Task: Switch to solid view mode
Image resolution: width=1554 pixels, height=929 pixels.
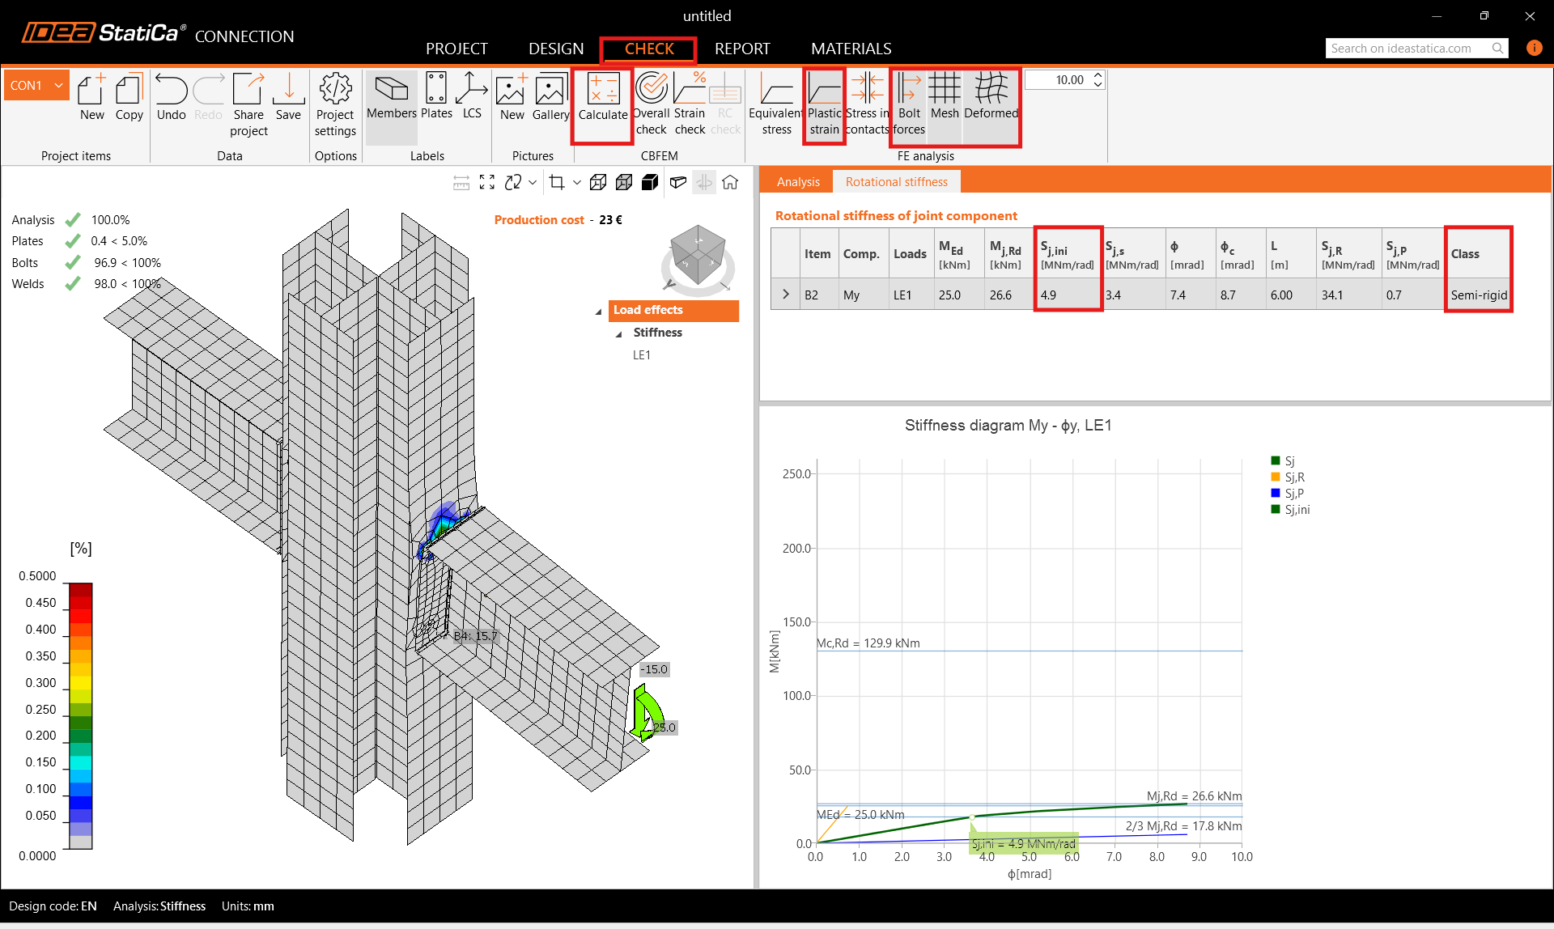Action: pos(650,183)
